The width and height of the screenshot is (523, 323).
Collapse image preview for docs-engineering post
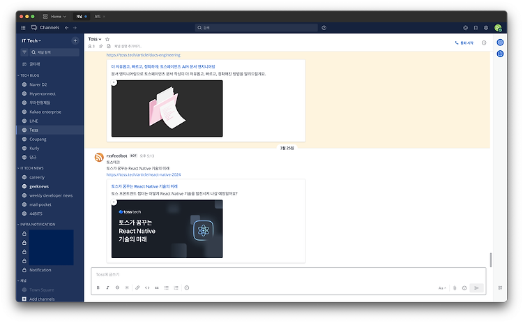click(114, 82)
